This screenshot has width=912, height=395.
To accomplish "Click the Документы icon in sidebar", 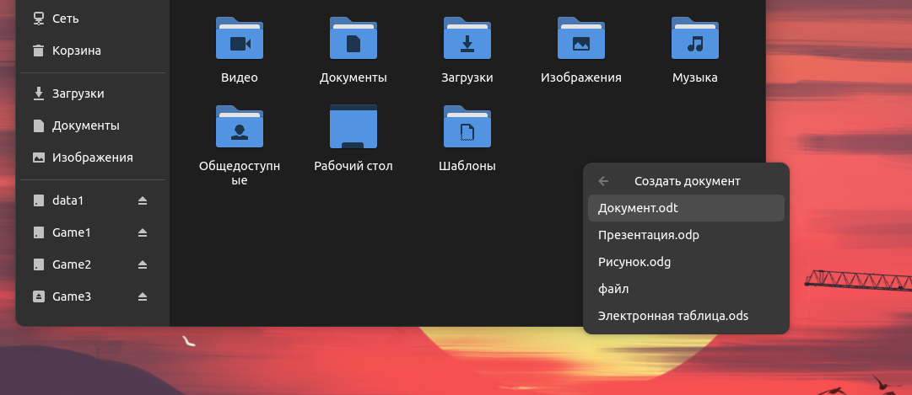I will [39, 125].
